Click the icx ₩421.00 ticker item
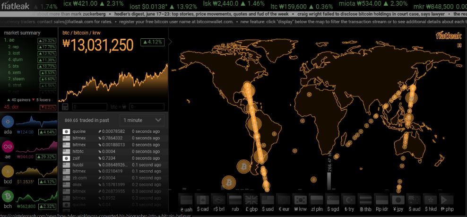The height and width of the screenshot is (217, 467). click(94, 4)
